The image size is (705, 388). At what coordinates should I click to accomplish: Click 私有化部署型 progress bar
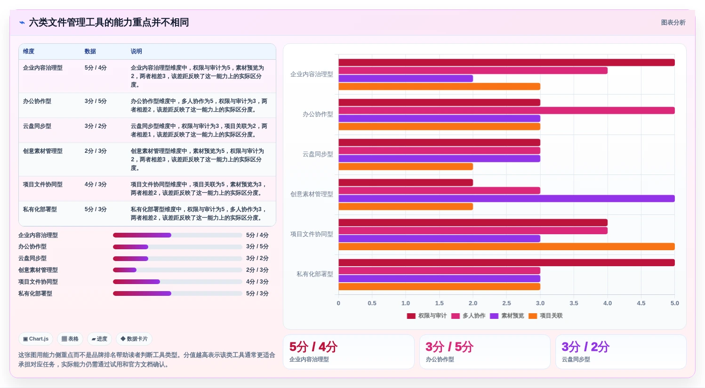click(177, 293)
